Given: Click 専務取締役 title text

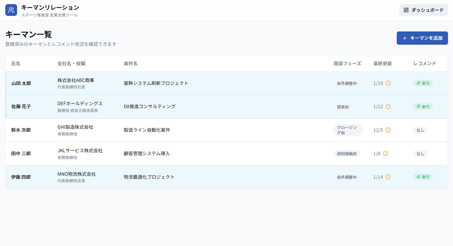Looking at the screenshot, I should tap(67, 134).
